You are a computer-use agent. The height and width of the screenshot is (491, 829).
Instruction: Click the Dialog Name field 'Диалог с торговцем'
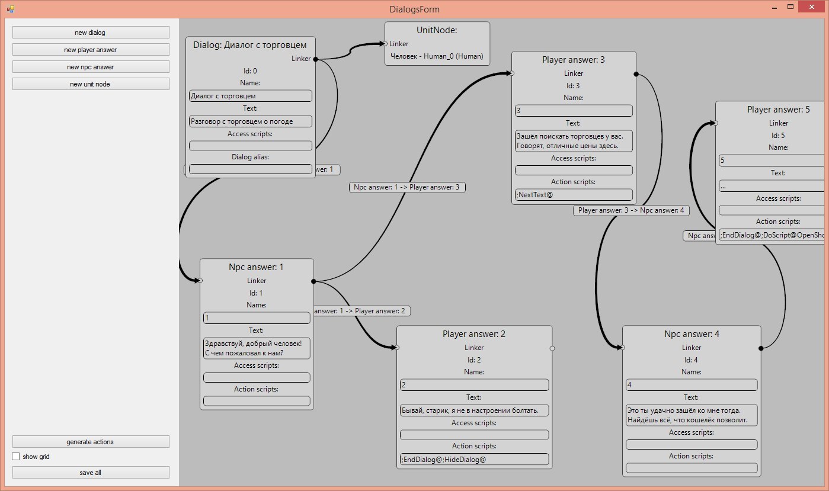pos(250,96)
